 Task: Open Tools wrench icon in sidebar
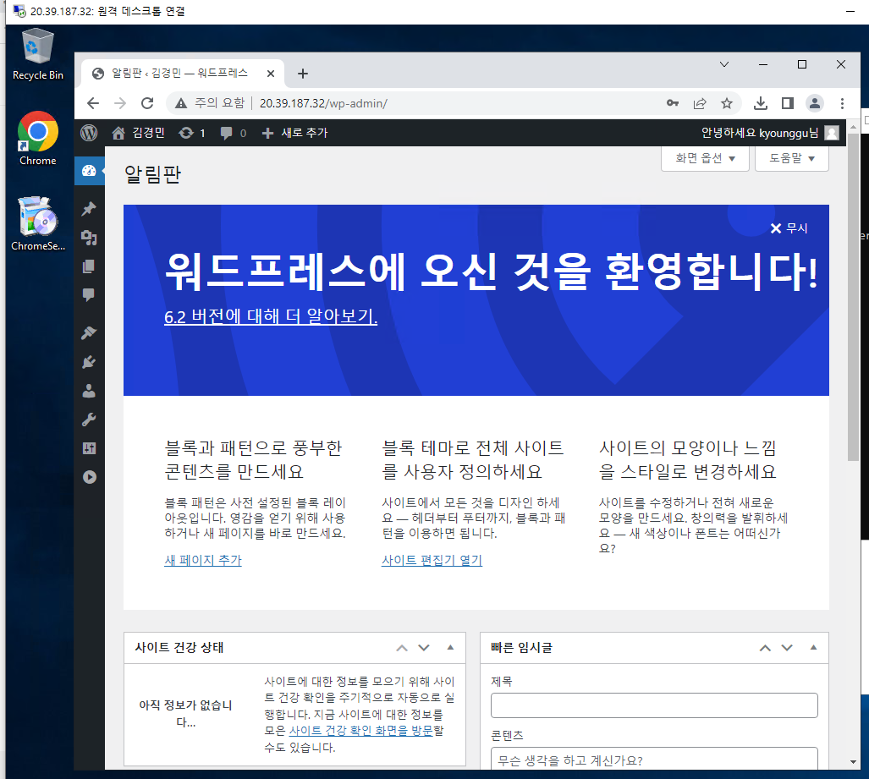coord(89,420)
